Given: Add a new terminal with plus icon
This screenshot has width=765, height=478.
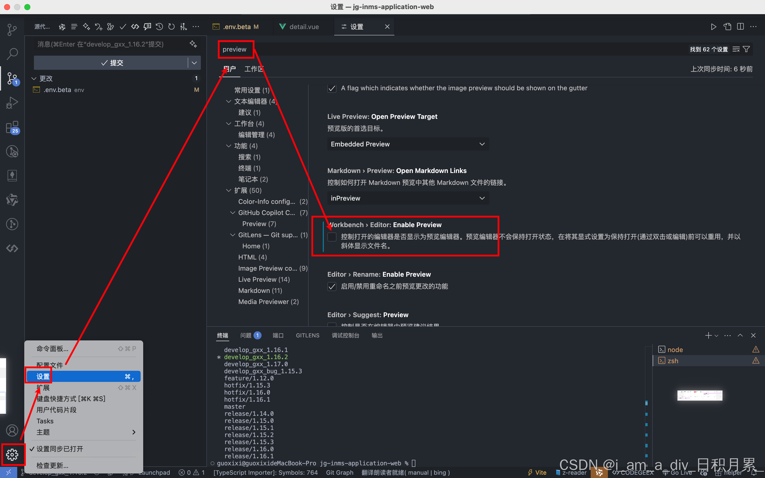Looking at the screenshot, I should [708, 335].
